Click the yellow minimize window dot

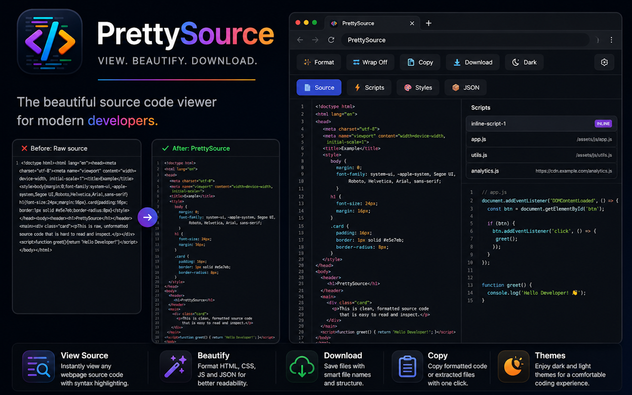click(x=307, y=23)
